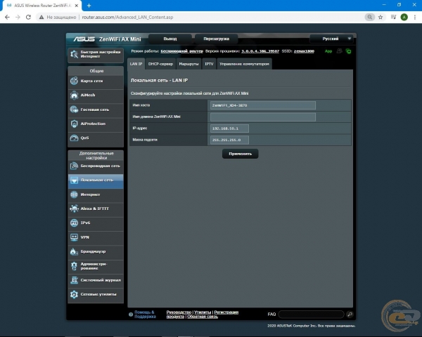Click the QoS gauge icon
This screenshot has height=337, width=422.
[x=74, y=138]
